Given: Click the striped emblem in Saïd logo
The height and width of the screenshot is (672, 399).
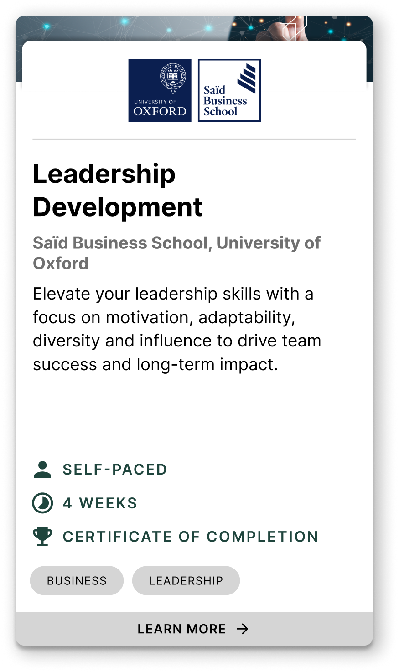Looking at the screenshot, I should [247, 78].
